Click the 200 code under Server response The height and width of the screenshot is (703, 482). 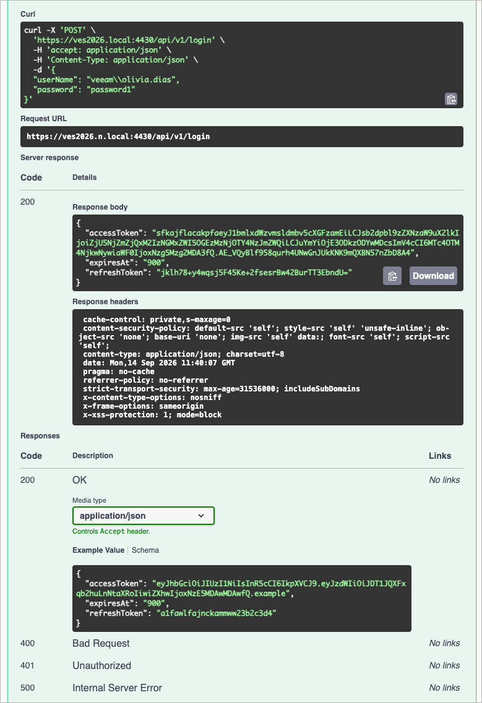tap(27, 202)
